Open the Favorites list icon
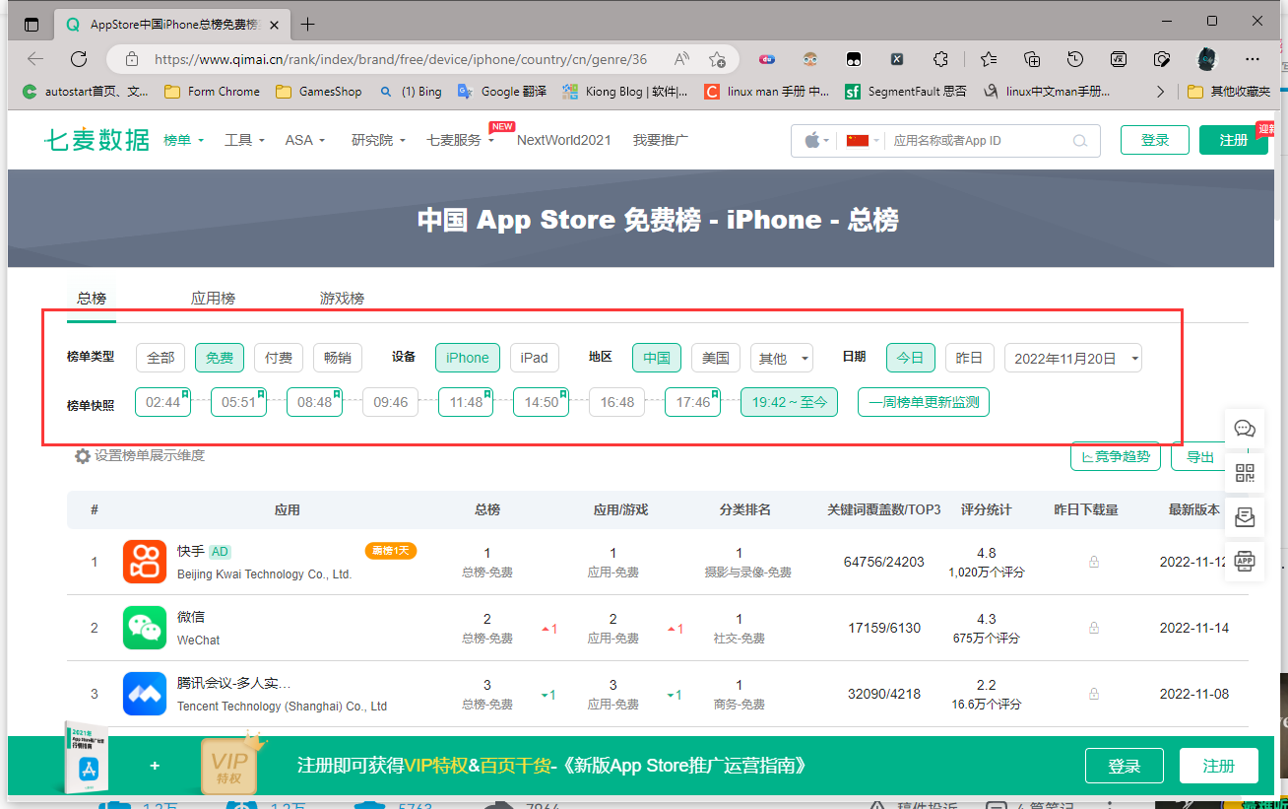The image size is (1288, 809). [x=988, y=58]
